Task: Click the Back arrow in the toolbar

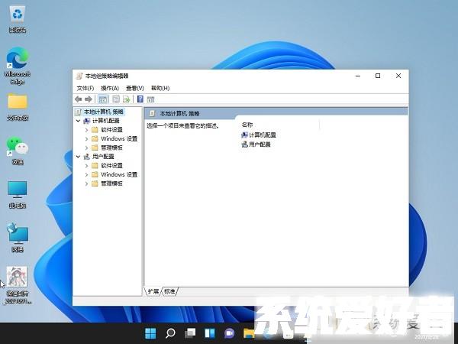Action: click(79, 99)
